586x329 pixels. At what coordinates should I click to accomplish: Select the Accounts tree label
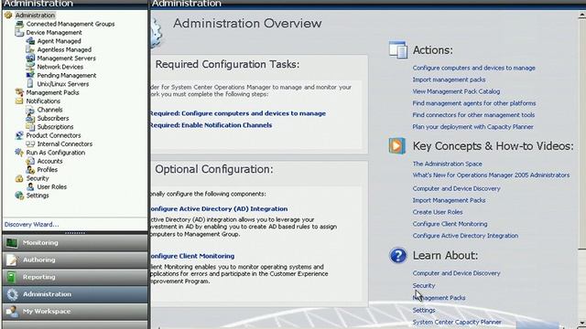49,161
